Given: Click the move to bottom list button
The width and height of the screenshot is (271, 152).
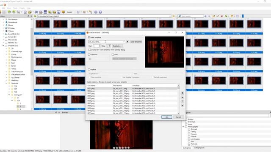Looking at the screenshot, I should click(x=182, y=105).
